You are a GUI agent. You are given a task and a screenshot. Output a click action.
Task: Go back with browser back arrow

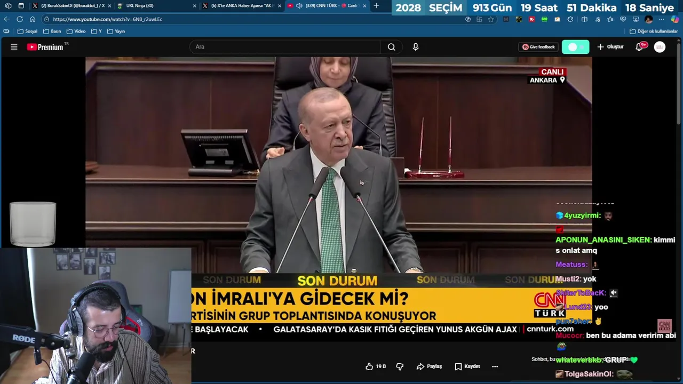point(7,19)
